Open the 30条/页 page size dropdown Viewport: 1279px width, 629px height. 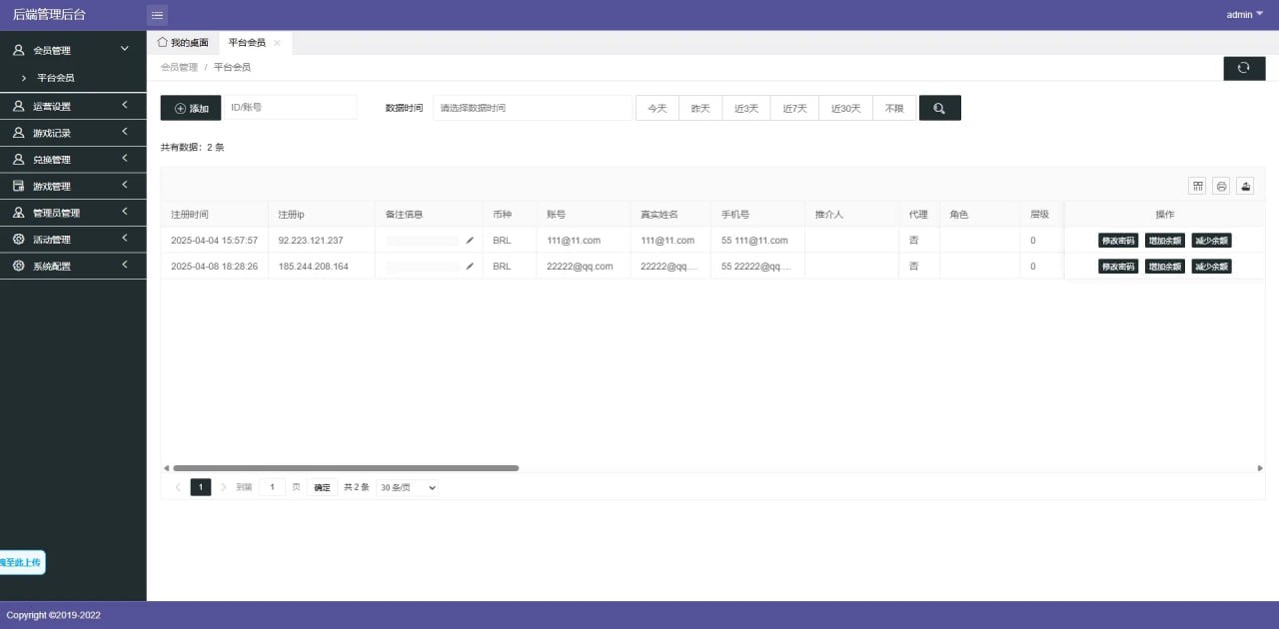tap(406, 487)
